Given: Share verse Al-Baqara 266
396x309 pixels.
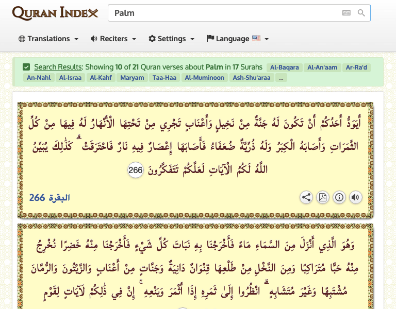Looking at the screenshot, I should 306,197.
